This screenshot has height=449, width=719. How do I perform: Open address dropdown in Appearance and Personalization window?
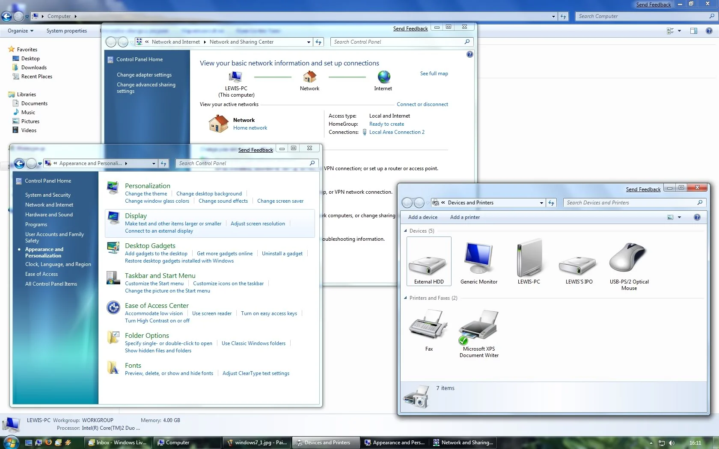click(x=154, y=163)
